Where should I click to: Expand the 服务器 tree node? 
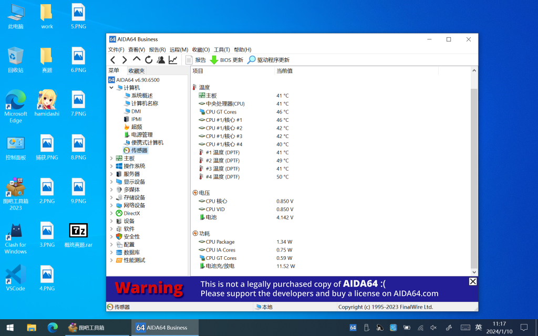pos(111,174)
